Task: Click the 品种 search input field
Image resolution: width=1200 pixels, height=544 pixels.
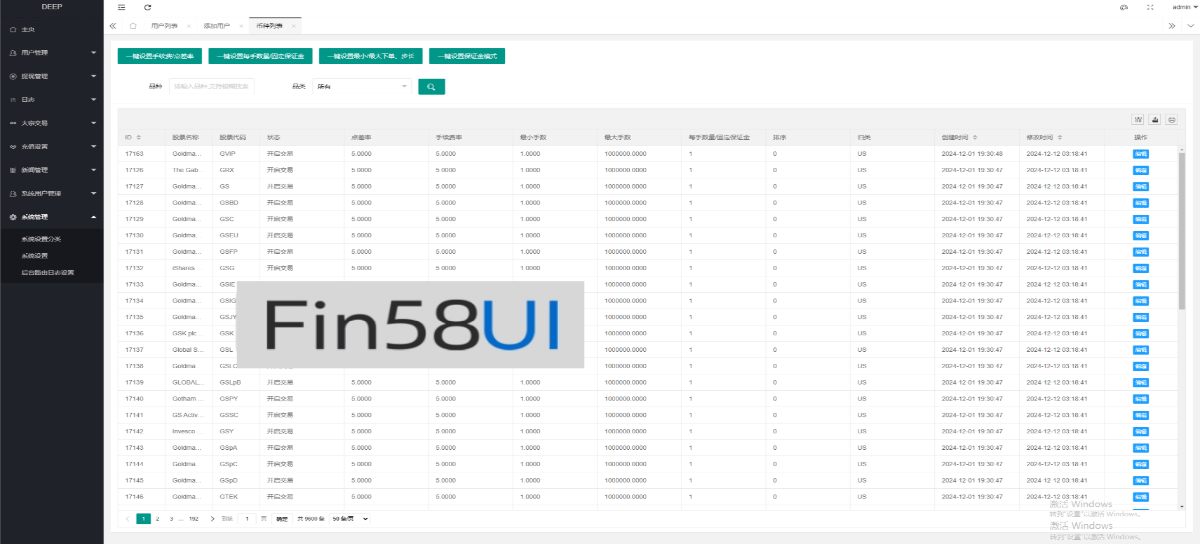Action: tap(211, 86)
